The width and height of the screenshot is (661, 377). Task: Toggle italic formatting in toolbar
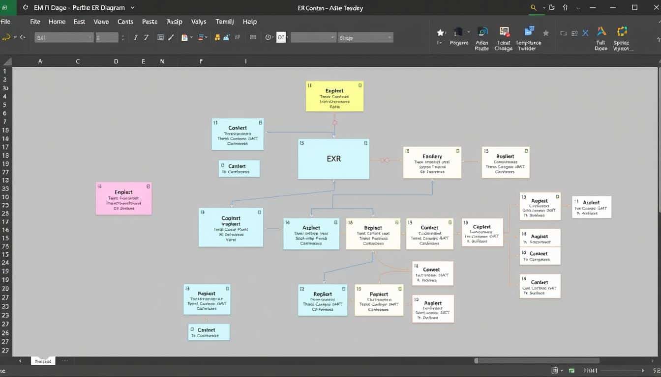(x=136, y=37)
